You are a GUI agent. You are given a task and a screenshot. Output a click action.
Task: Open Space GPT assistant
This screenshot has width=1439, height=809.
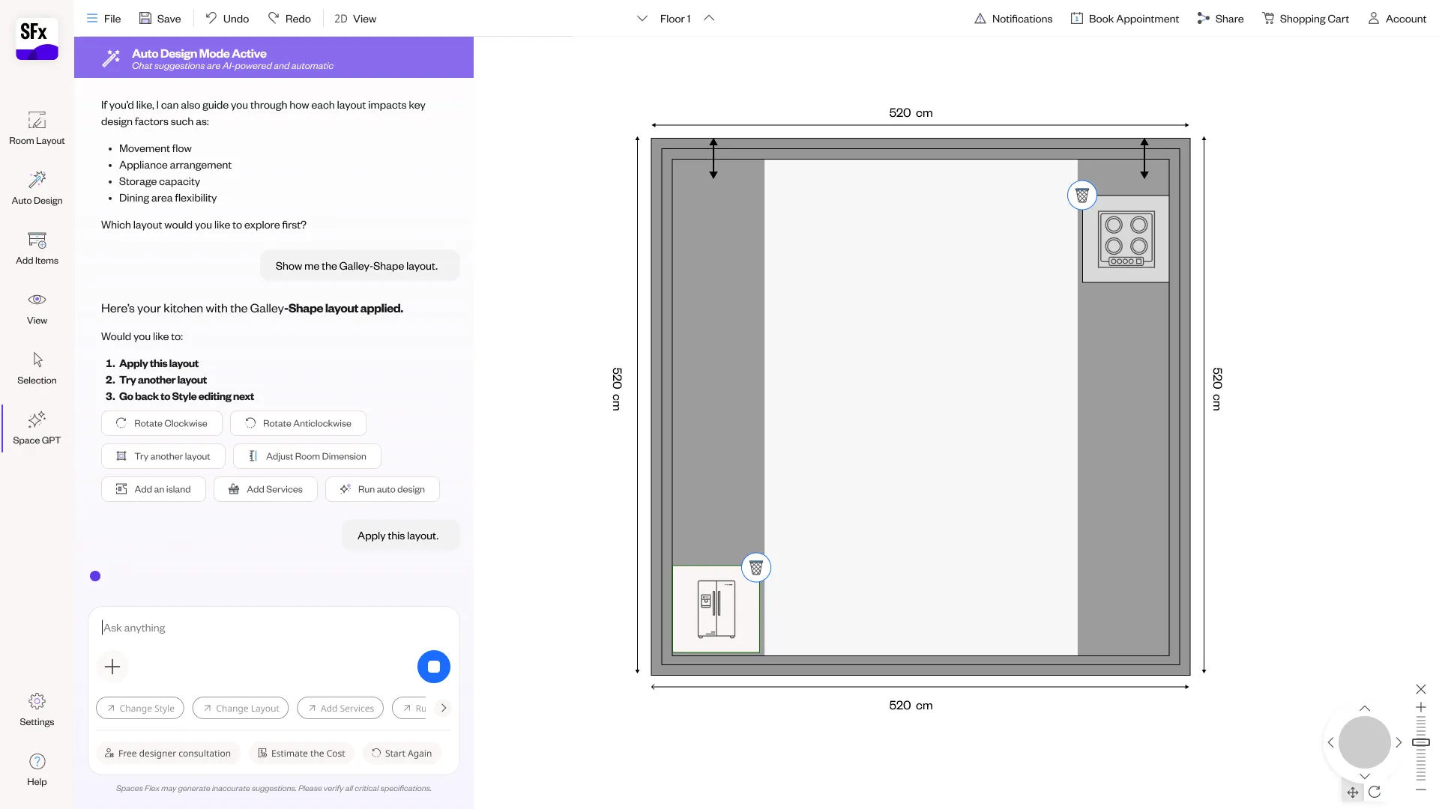[x=37, y=428]
